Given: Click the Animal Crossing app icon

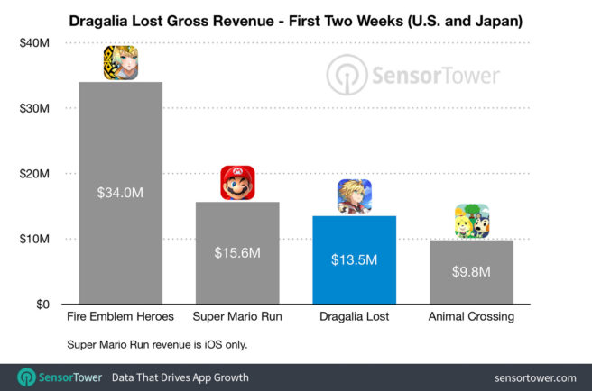Looking at the screenshot, I should (471, 222).
